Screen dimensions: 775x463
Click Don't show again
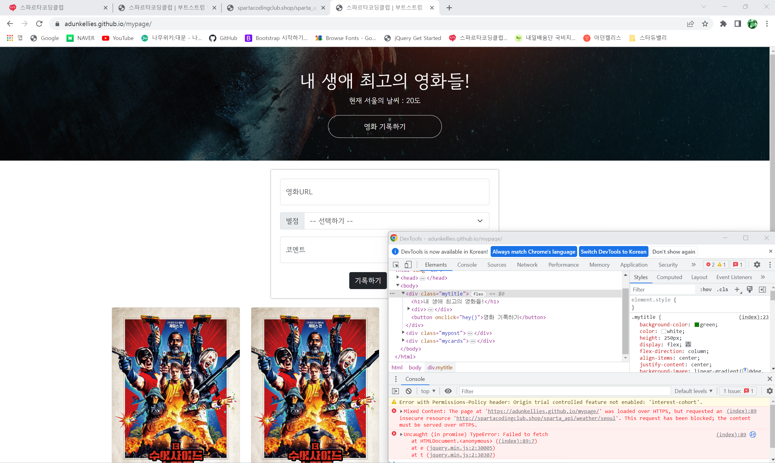click(x=673, y=251)
